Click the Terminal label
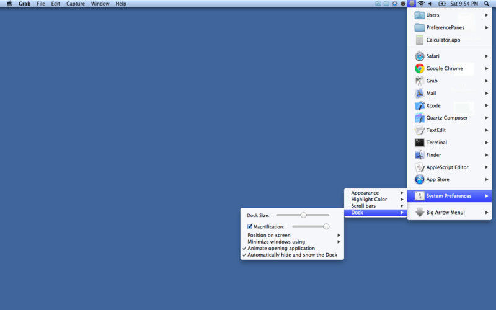Image resolution: width=496 pixels, height=310 pixels. click(436, 143)
